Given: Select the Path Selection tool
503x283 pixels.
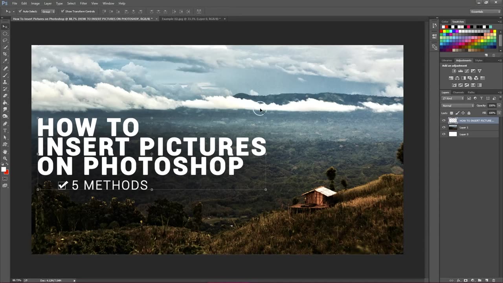Looking at the screenshot, I should pos(5,138).
